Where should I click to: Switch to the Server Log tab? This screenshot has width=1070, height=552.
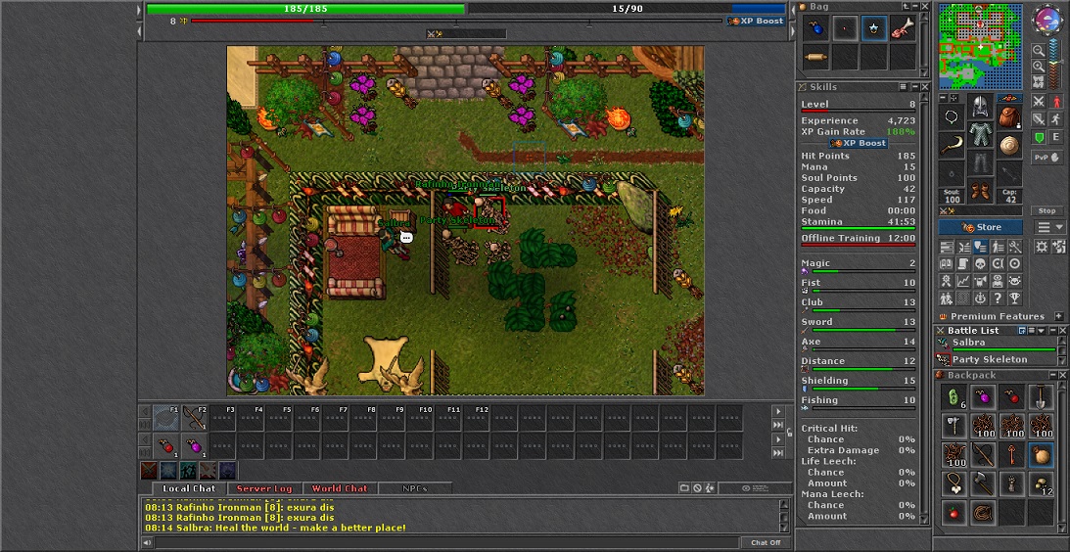[264, 488]
